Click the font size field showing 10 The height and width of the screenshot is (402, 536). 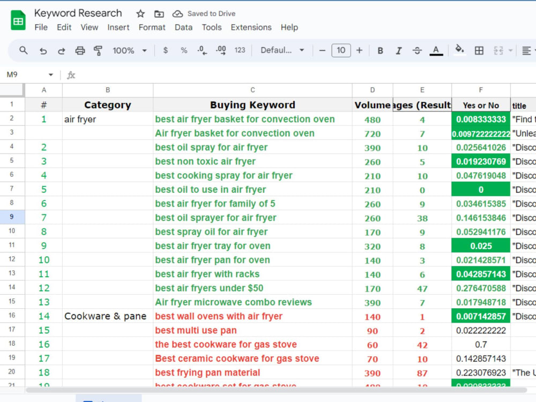click(341, 50)
